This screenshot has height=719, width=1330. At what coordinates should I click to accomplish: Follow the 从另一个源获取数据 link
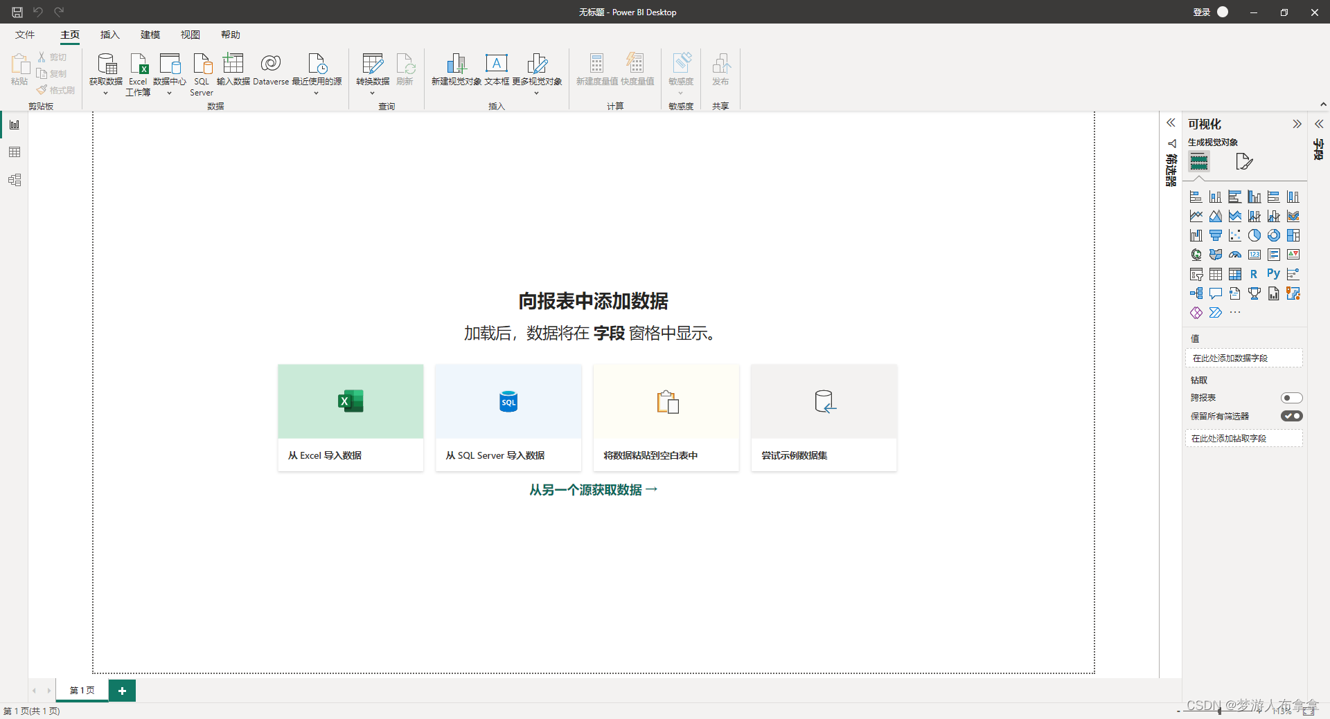[x=594, y=490]
